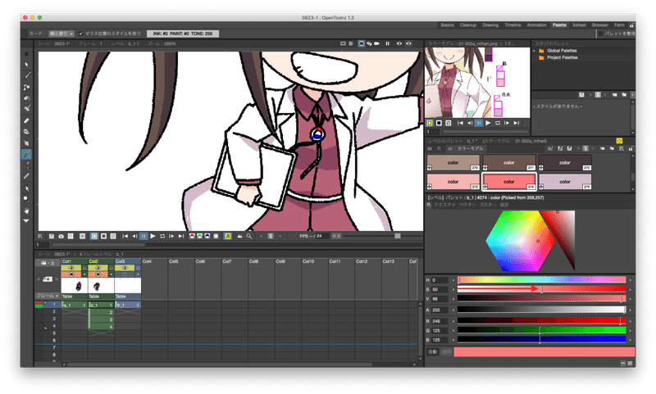Open the histogram icon in viewer bar

[239, 237]
